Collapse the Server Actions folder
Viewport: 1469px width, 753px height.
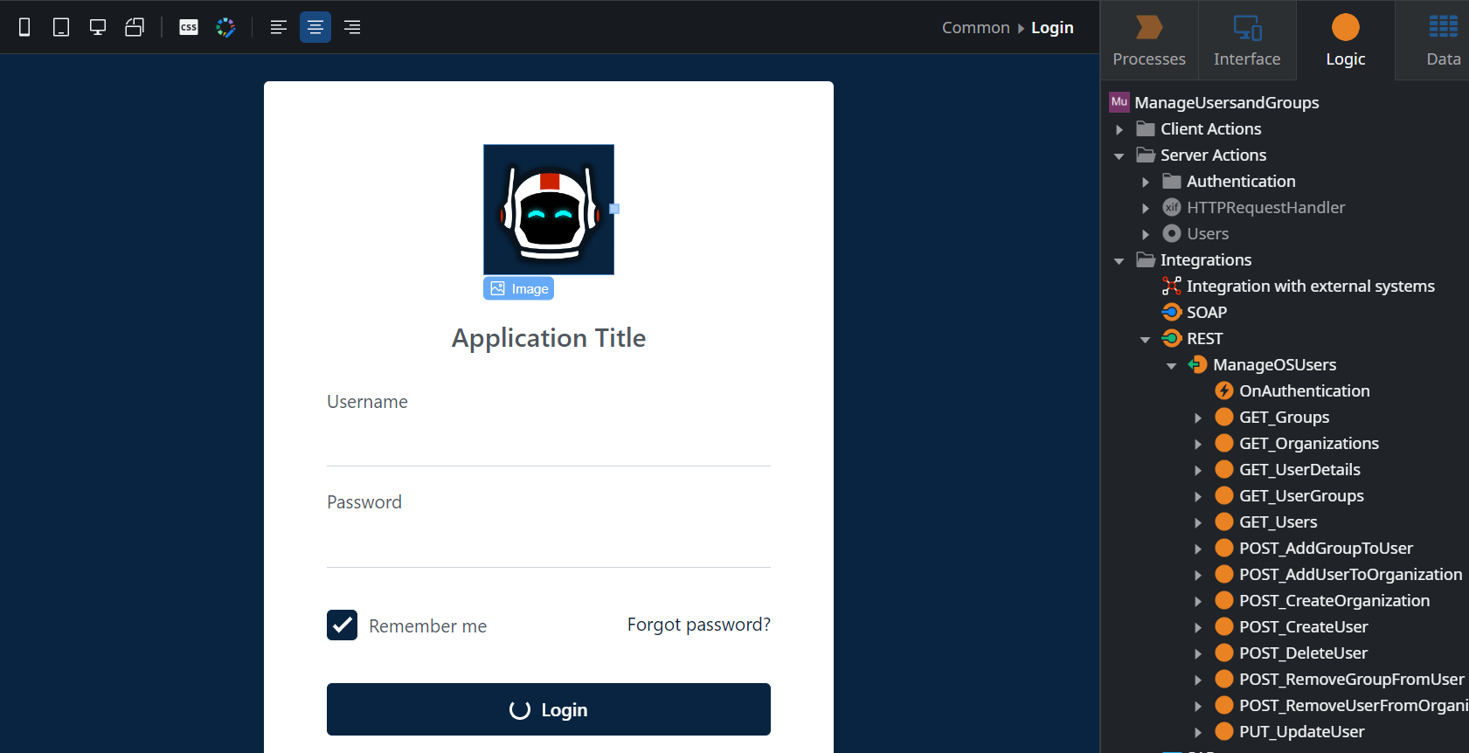point(1119,155)
